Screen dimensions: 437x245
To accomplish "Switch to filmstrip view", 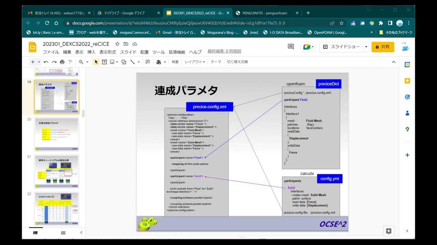I will [35, 233].
